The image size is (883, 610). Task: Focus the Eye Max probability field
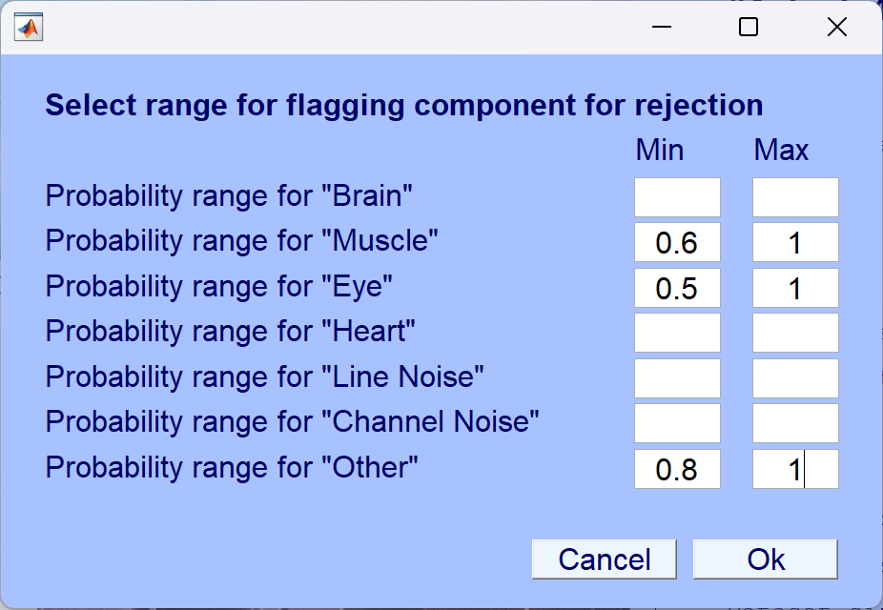(x=795, y=288)
